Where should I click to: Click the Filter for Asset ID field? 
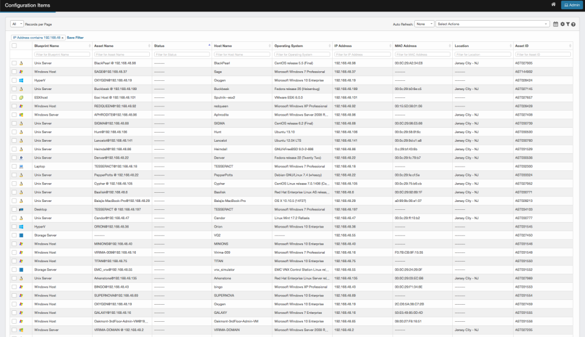point(543,54)
